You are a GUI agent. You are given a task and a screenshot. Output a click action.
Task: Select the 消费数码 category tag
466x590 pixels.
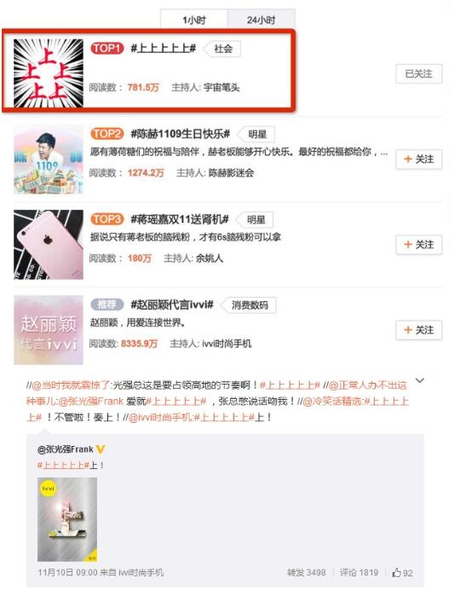click(249, 304)
